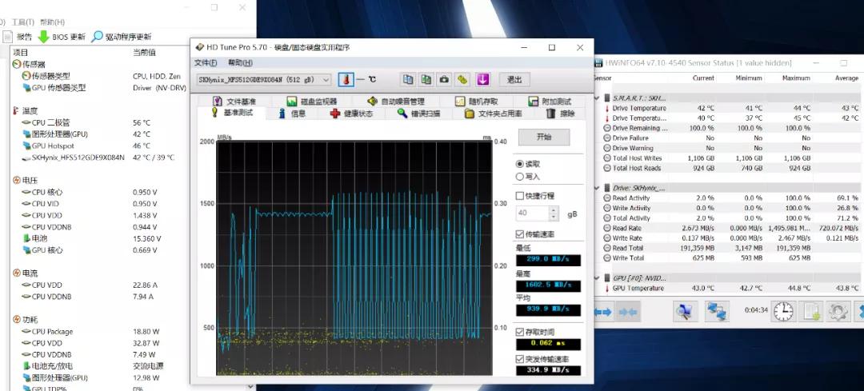Open the HWiNFO clock reset icon
This screenshot has width=864, height=391.
click(x=783, y=311)
